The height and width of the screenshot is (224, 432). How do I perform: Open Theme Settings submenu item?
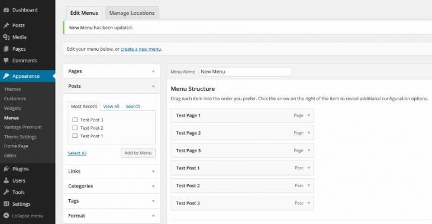point(20,137)
